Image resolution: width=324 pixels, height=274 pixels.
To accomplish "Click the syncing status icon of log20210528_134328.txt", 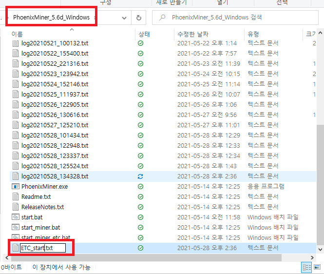I will pyautogui.click(x=140, y=176).
